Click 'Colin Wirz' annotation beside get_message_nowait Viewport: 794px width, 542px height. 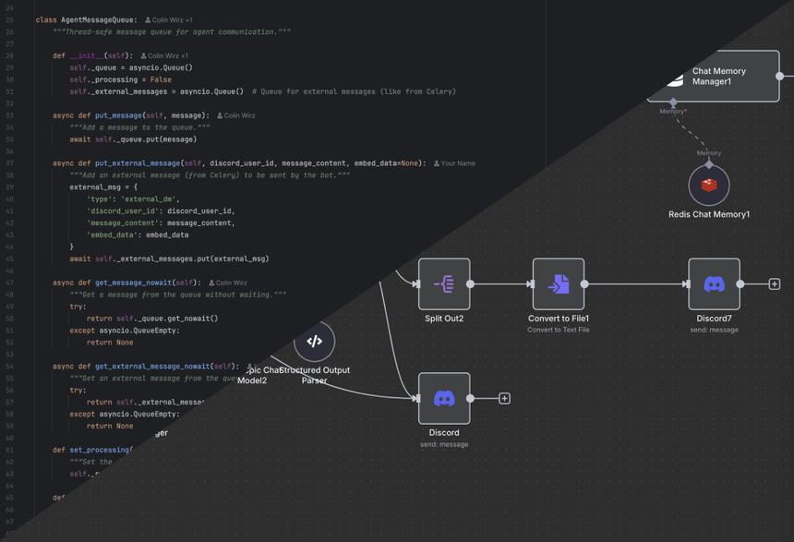coord(228,283)
